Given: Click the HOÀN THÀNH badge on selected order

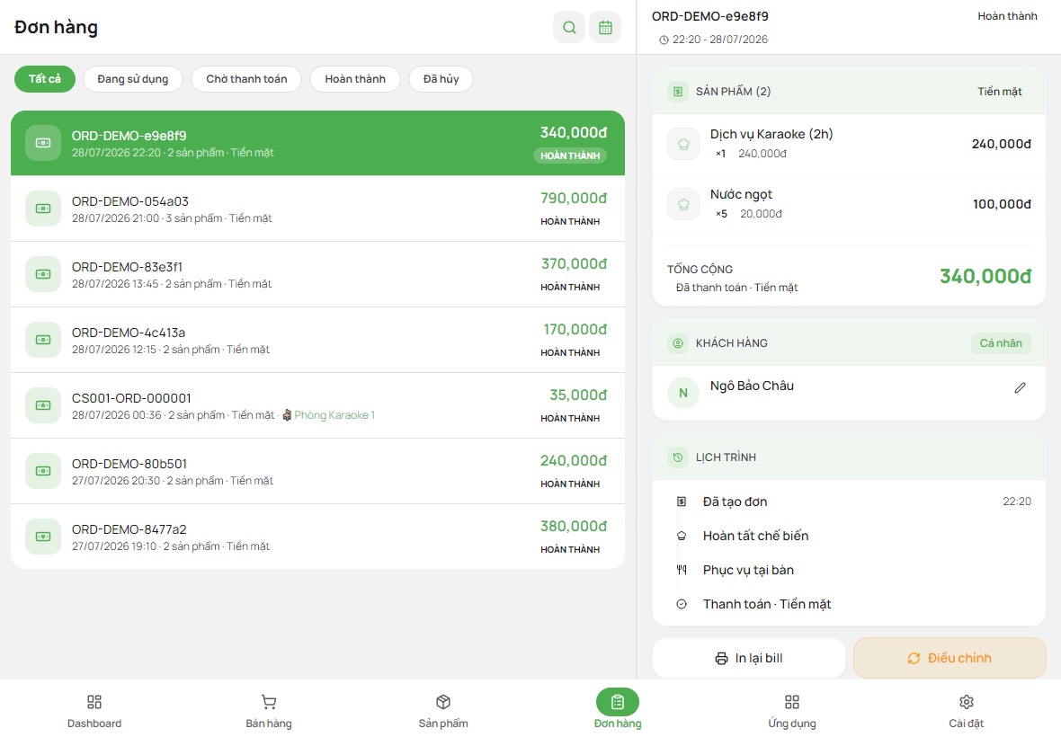Looking at the screenshot, I should [x=570, y=156].
